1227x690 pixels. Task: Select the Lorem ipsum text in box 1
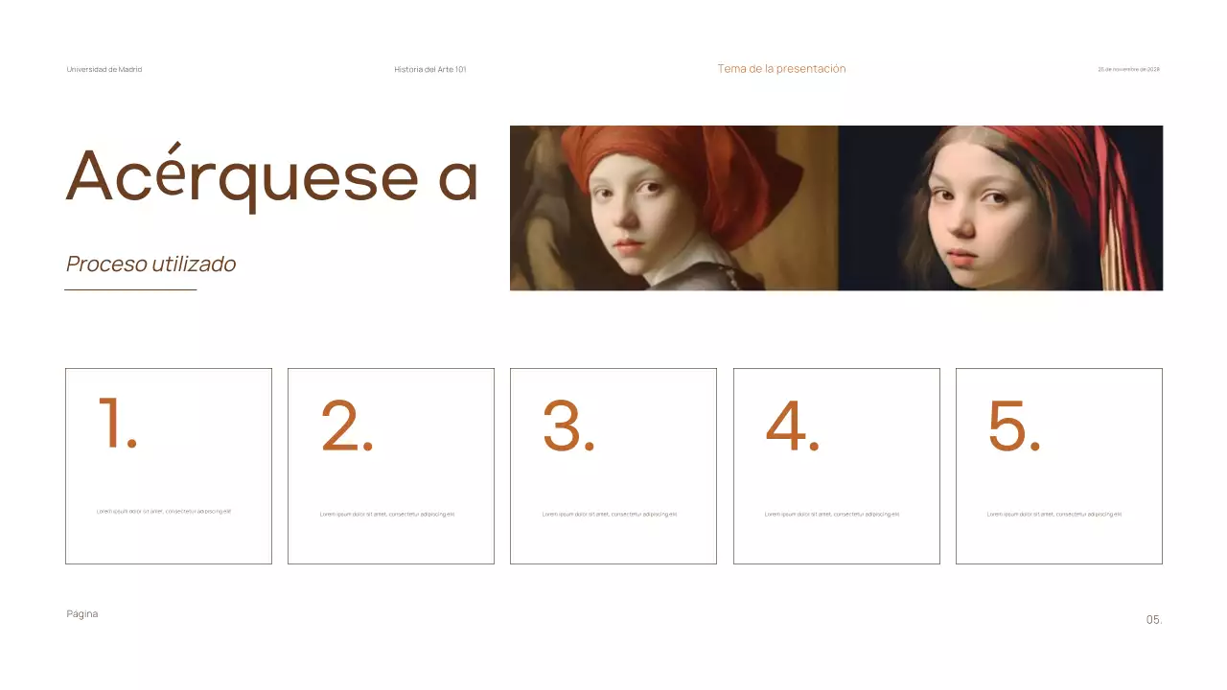[164, 512]
